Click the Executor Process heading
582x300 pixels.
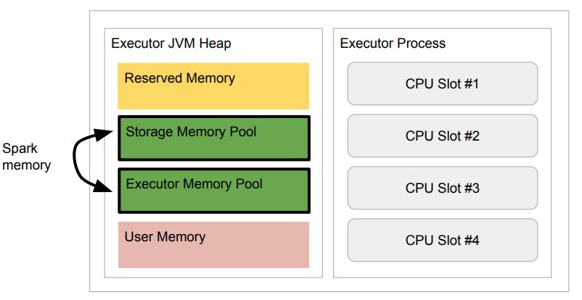(x=393, y=43)
